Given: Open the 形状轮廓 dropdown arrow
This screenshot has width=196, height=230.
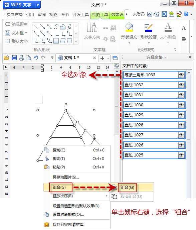Looking at the screenshot, I should [x=149, y=43].
